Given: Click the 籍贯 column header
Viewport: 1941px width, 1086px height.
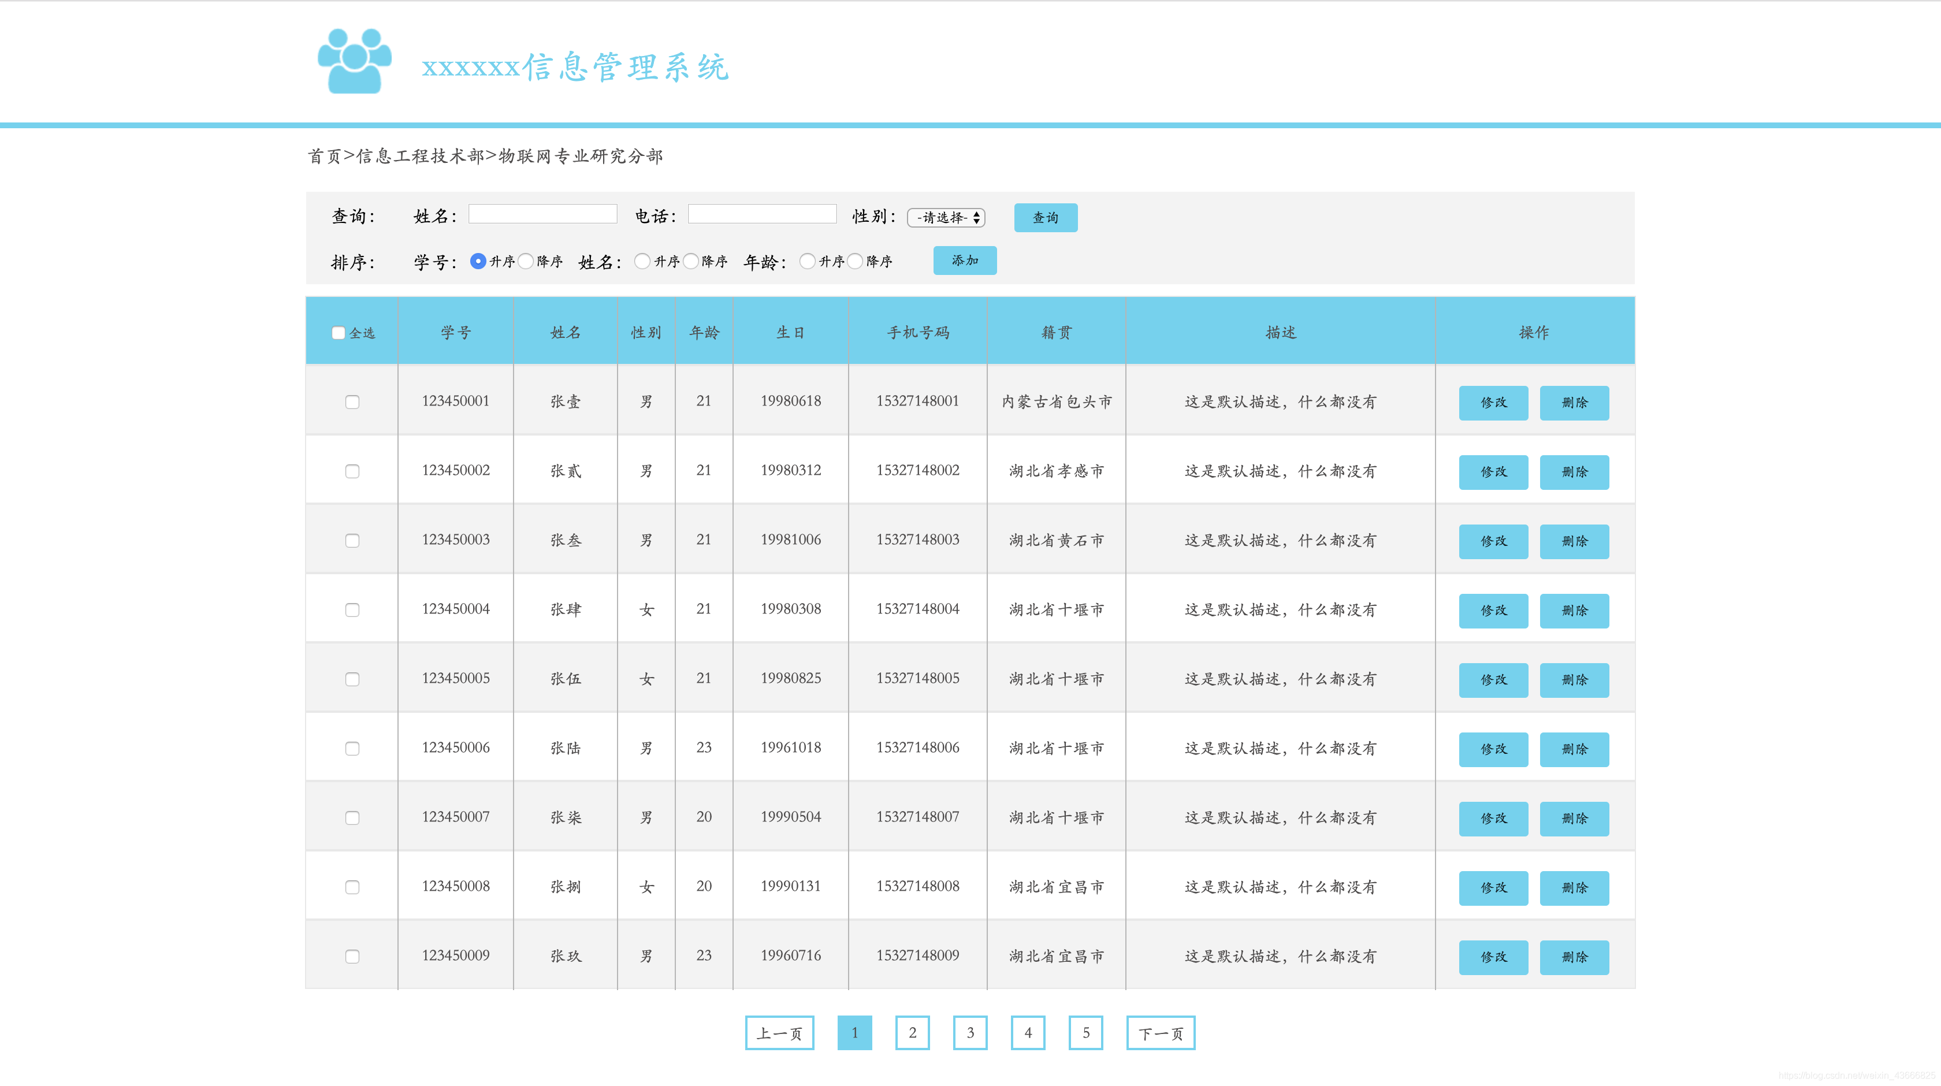Looking at the screenshot, I should point(1057,332).
